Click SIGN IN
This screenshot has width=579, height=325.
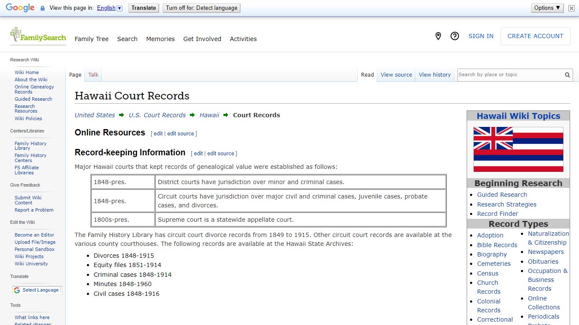tap(481, 36)
